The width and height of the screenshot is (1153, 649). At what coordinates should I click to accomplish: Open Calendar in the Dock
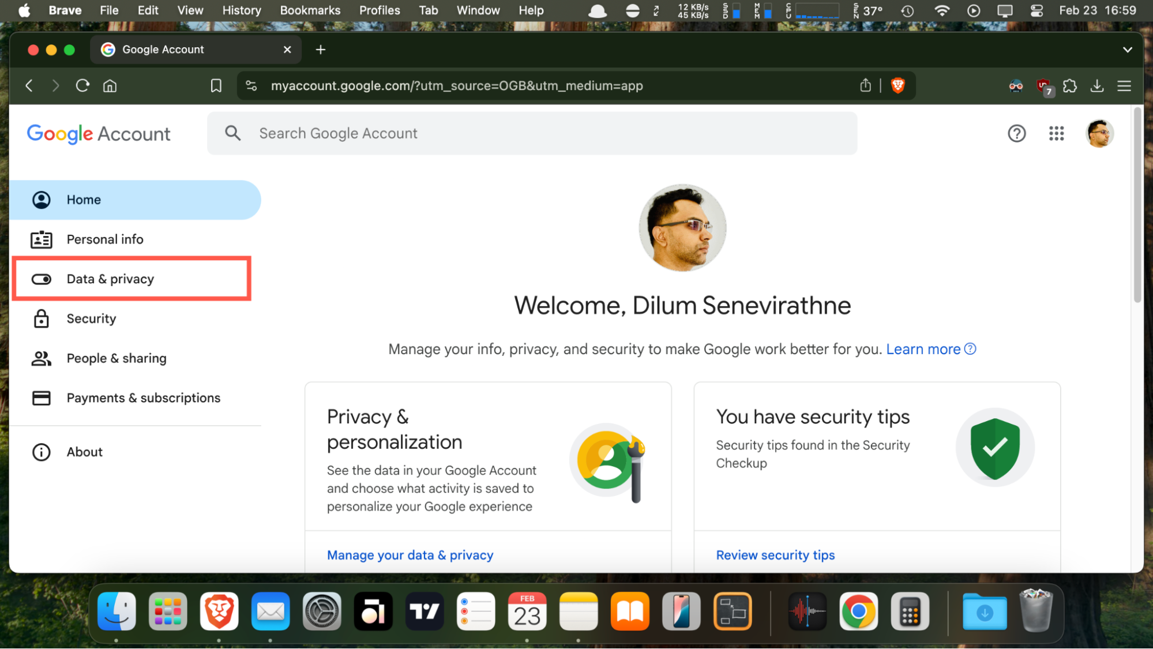click(527, 612)
